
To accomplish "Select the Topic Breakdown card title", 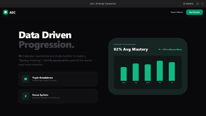I will (43, 78).
